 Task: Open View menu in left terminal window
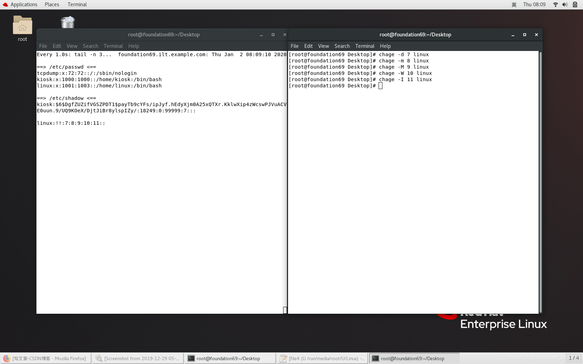72,46
